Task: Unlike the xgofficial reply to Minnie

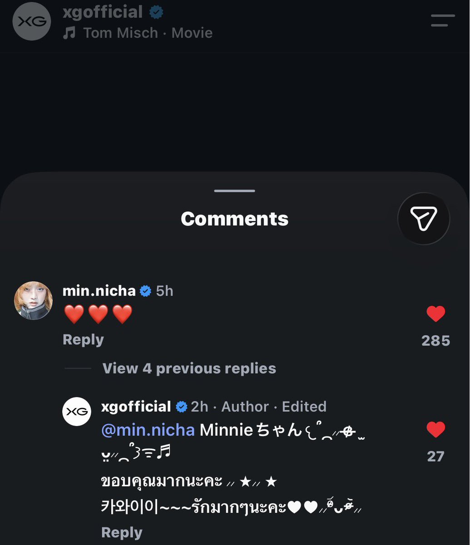Action: pos(436,430)
